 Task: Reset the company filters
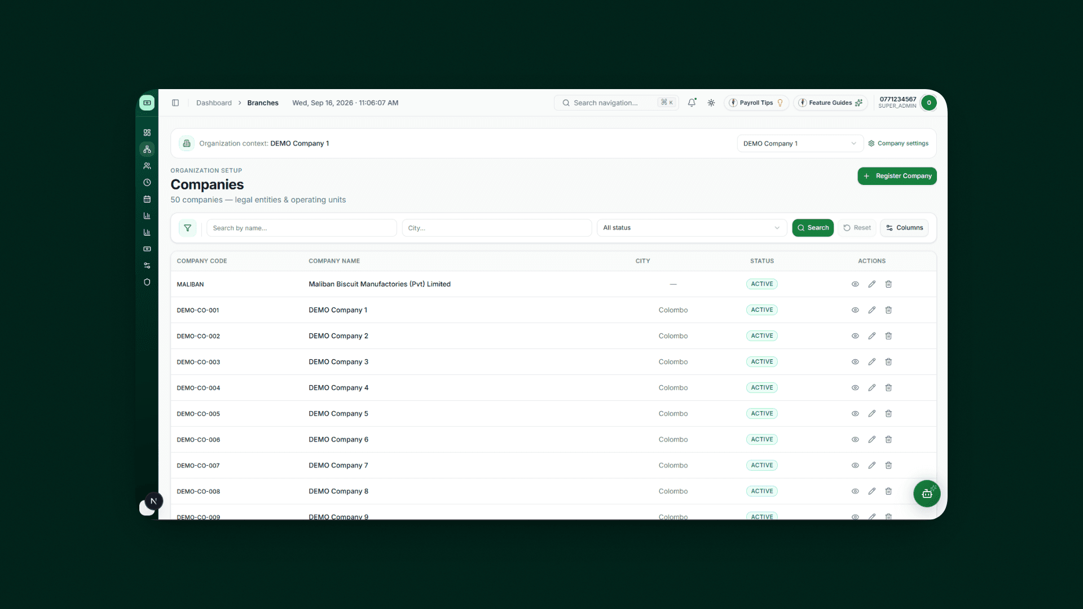pos(857,228)
